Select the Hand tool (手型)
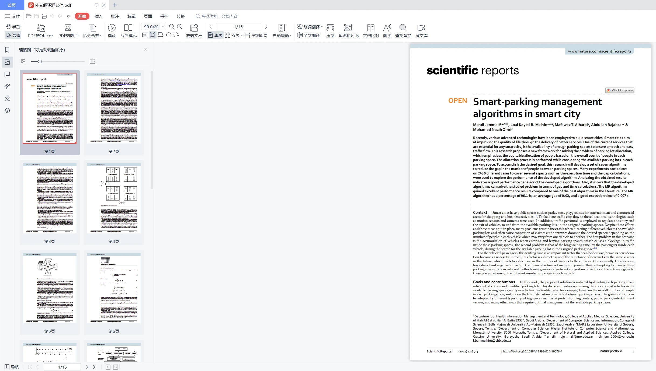The image size is (656, 371). (x=13, y=27)
